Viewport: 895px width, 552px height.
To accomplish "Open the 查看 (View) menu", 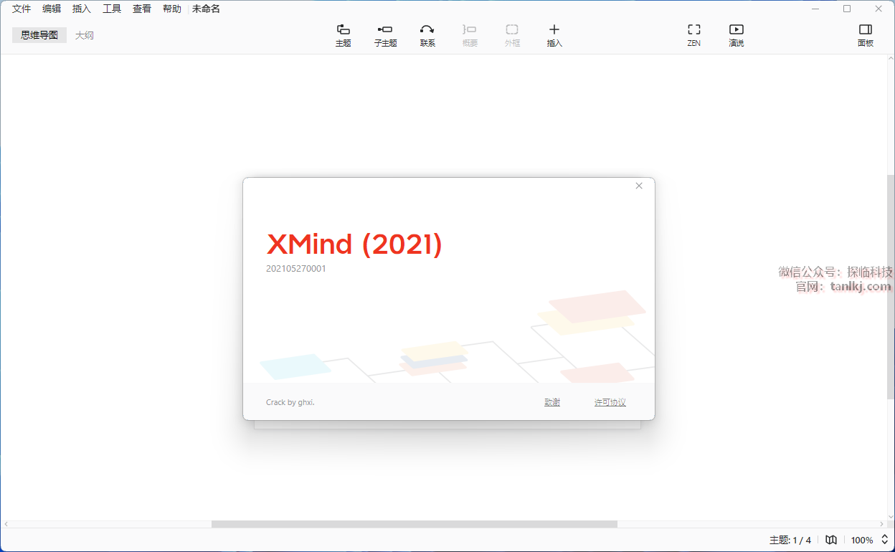I will (142, 9).
